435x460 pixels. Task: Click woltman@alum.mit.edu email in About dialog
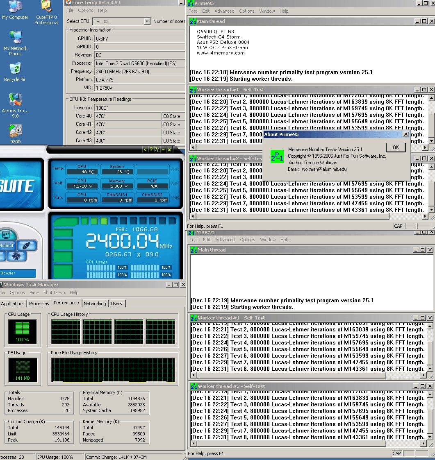[324, 169]
